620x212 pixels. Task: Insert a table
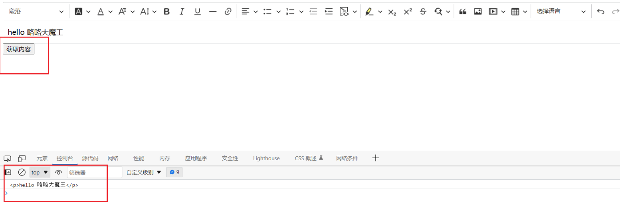coord(515,12)
